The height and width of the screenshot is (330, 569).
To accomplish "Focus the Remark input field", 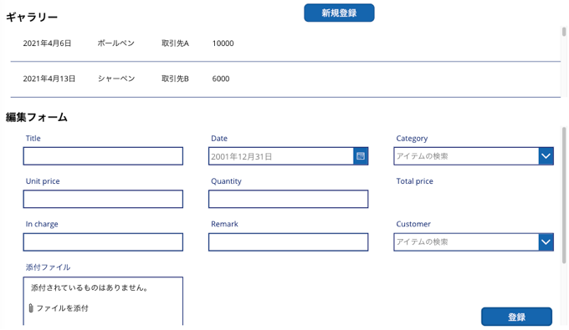I will tap(288, 242).
